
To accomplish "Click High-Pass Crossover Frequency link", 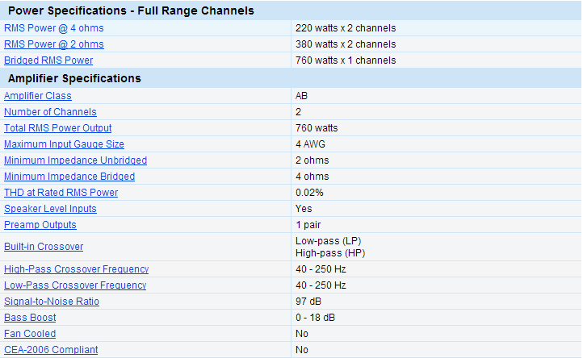I will pos(76,269).
